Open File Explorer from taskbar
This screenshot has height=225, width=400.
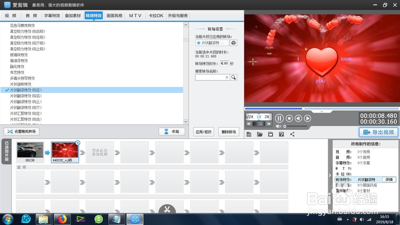43,219
